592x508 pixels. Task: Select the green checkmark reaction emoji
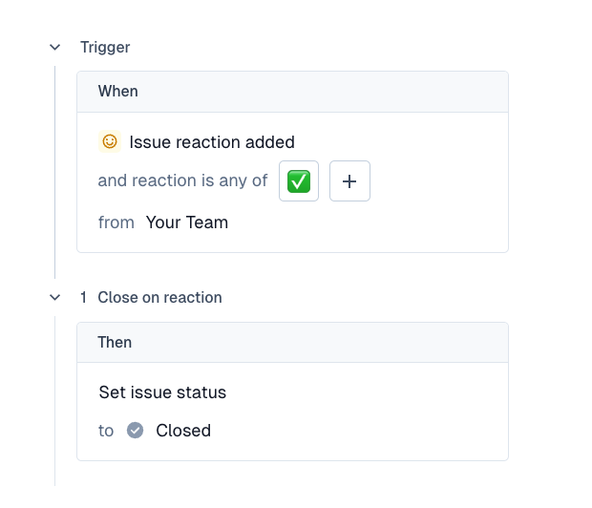299,181
